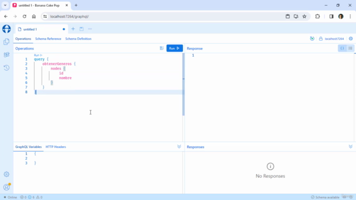
Task: Open the user account icon
Action: pyautogui.click(x=7, y=187)
